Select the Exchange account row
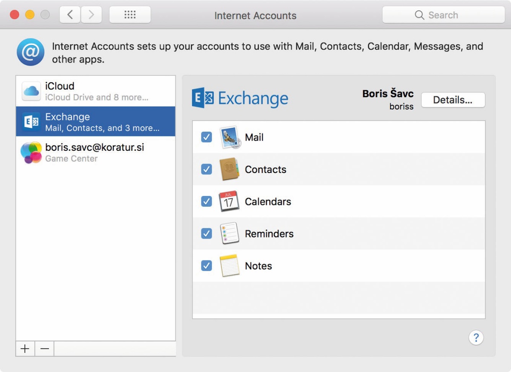Screen dimensions: 511x372 tap(96, 122)
